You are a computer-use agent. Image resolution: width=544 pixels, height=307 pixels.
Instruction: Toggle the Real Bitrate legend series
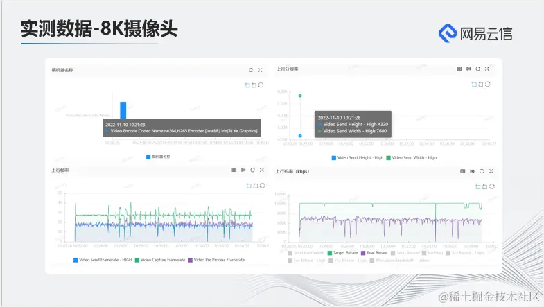[x=374, y=253]
